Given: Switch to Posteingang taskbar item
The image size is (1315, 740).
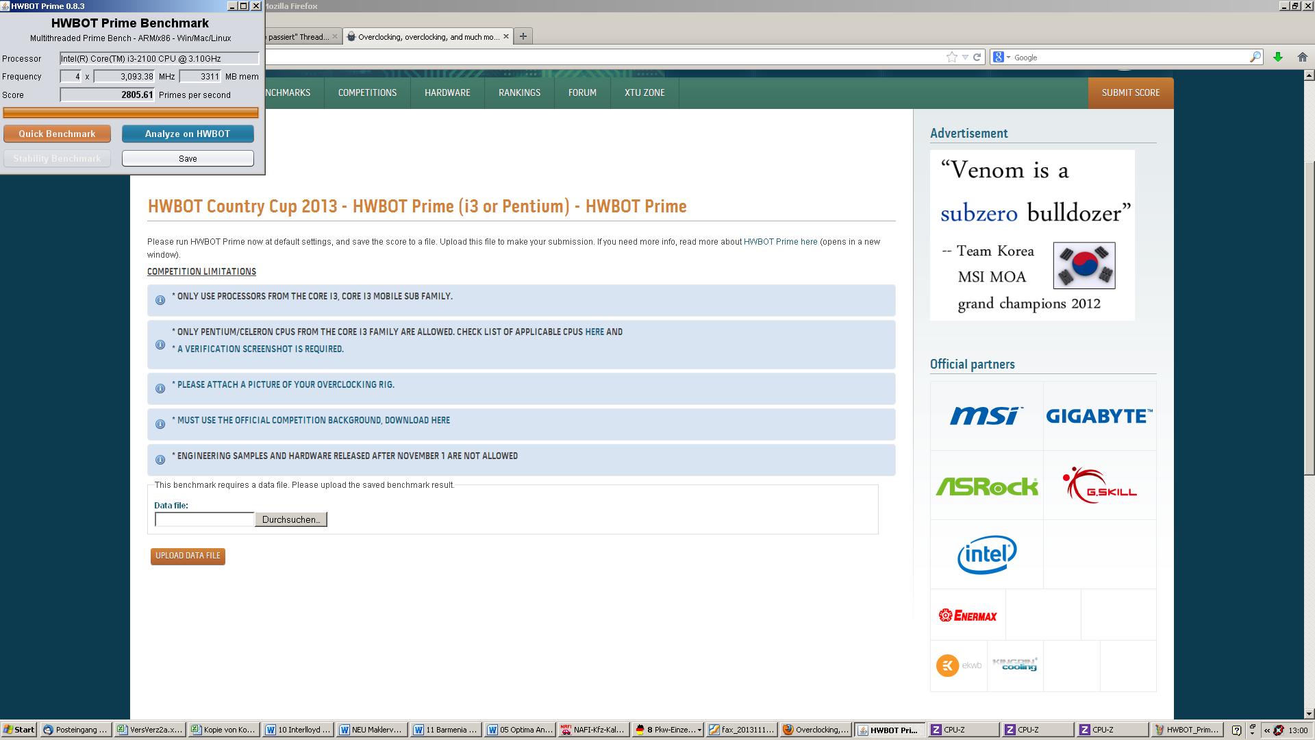Looking at the screenshot, I should tap(75, 730).
